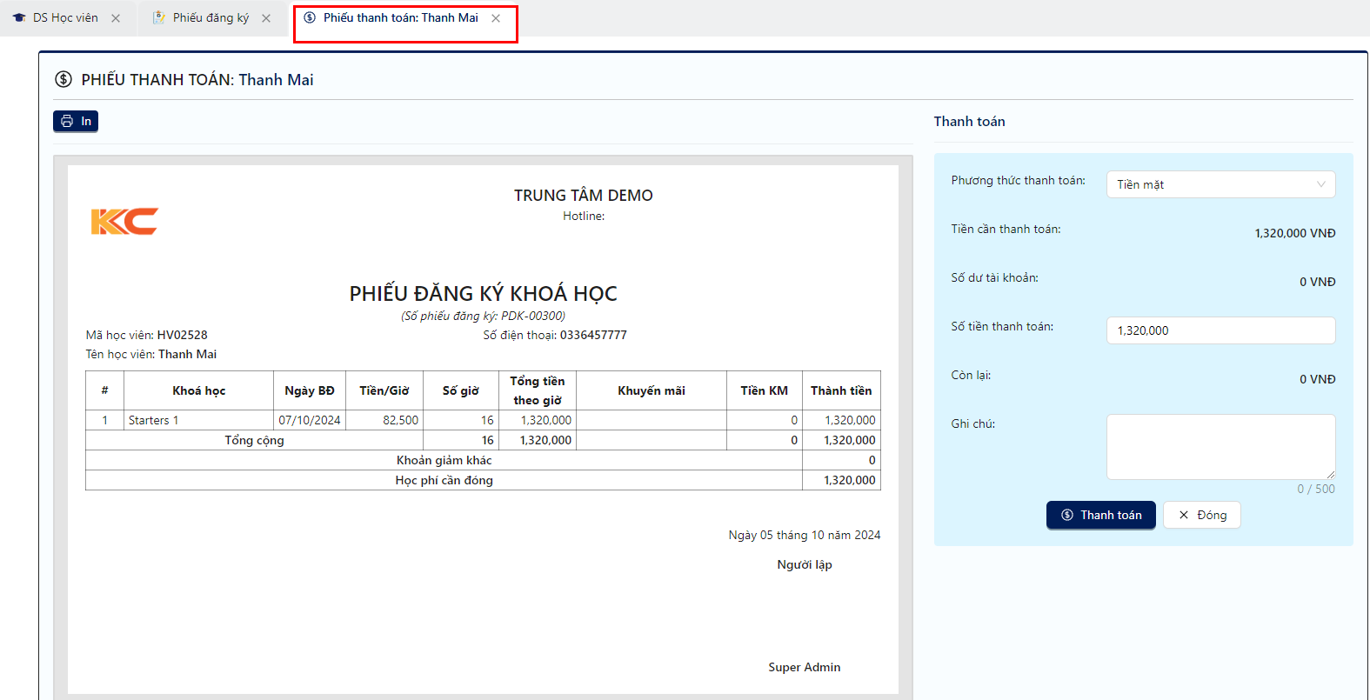Viewport: 1370px width, 700px height.
Task: Click the date Ngày 05 tháng 10 năm 2024
Action: [805, 535]
